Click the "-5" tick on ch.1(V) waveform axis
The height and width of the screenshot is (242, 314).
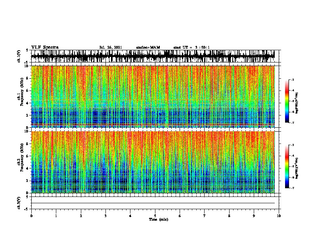(x=27, y=62)
